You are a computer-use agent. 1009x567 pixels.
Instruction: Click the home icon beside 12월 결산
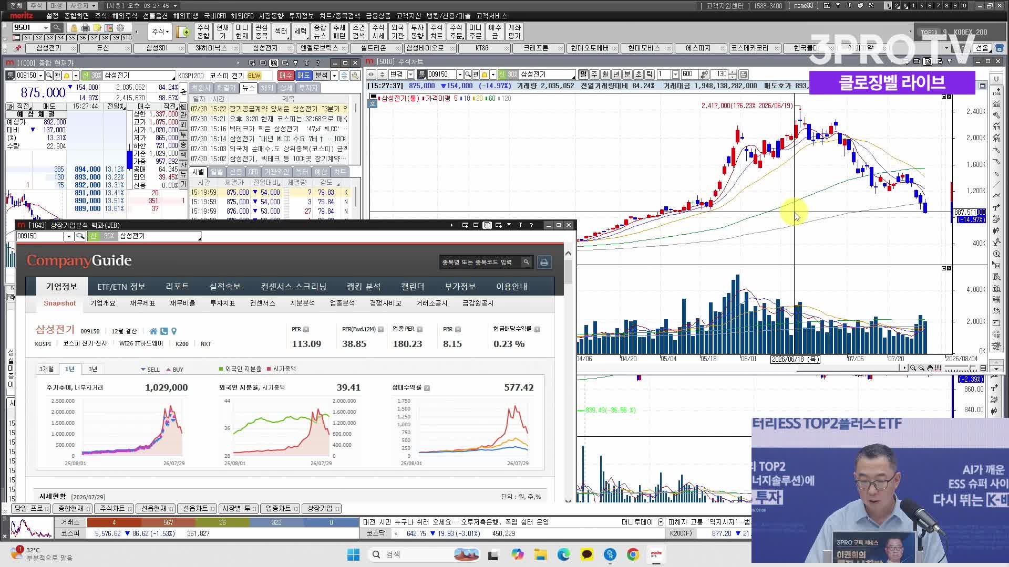[153, 331]
